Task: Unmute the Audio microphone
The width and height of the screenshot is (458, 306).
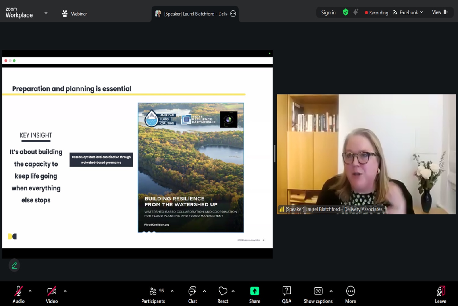Action: point(19,295)
